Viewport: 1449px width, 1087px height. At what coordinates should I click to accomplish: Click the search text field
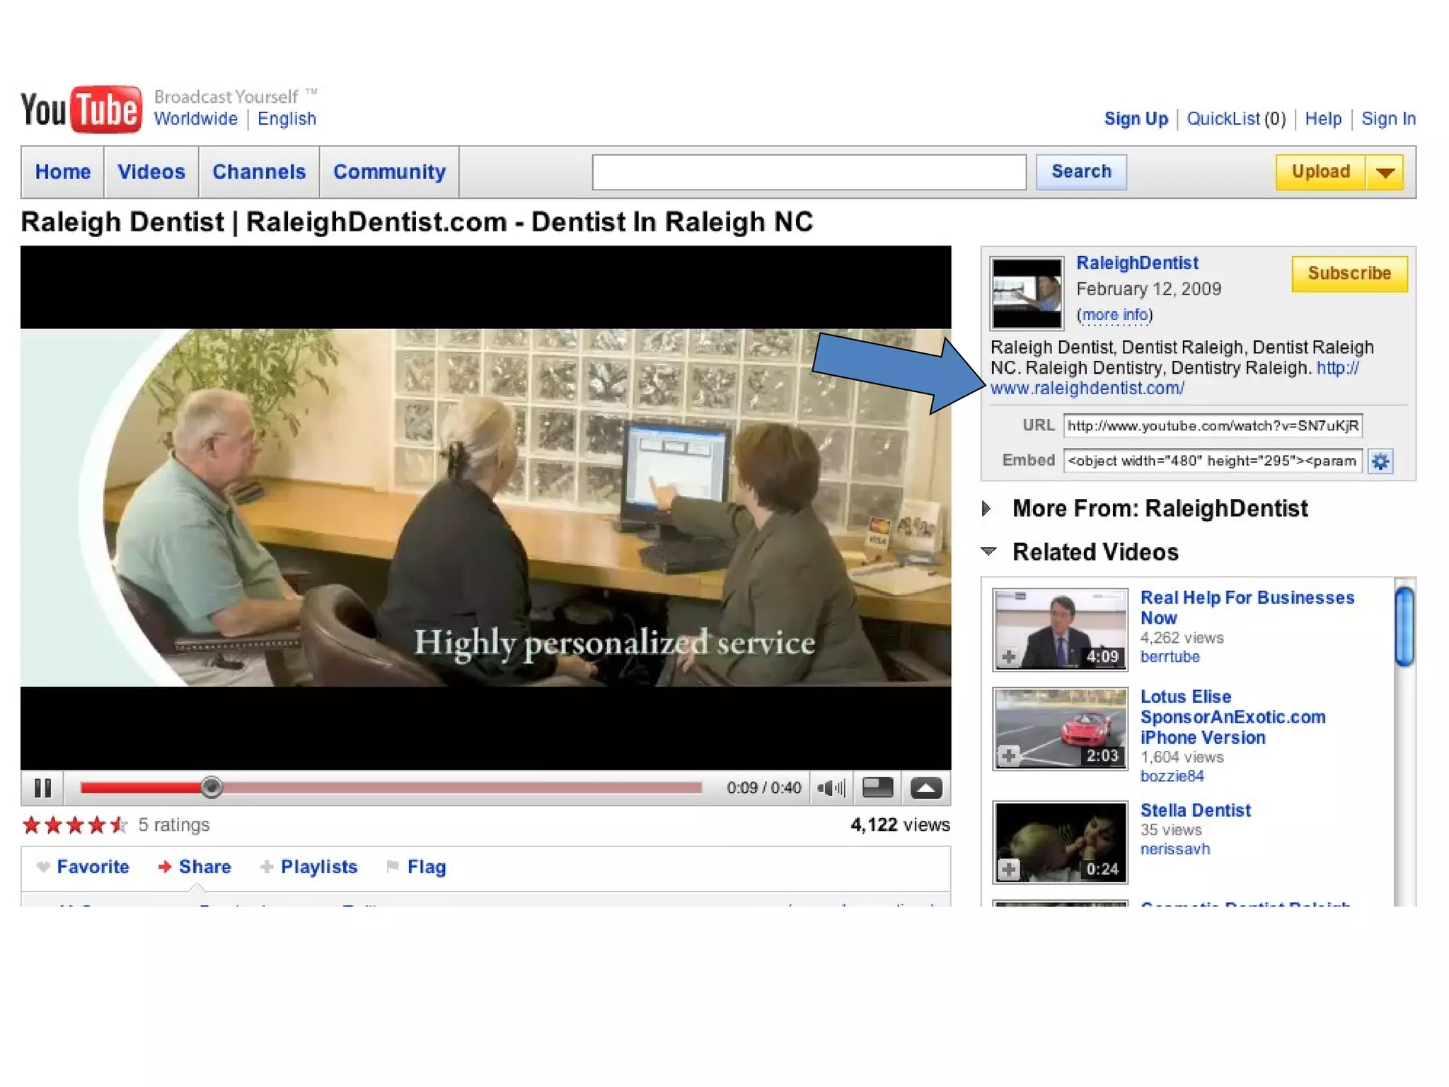coord(809,172)
